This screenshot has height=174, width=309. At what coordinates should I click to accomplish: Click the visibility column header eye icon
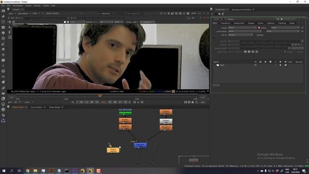(x=255, y=62)
